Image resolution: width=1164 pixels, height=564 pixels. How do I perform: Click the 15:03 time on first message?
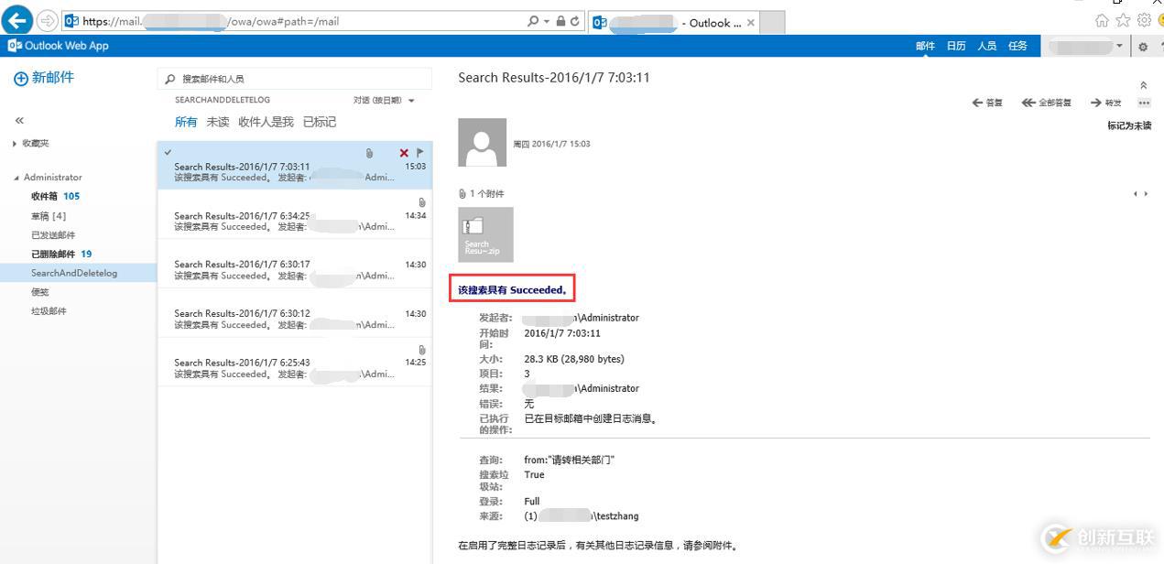pos(416,167)
